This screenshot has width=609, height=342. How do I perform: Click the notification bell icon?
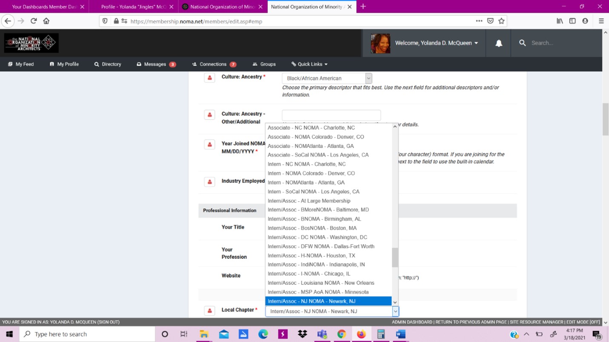click(x=499, y=43)
